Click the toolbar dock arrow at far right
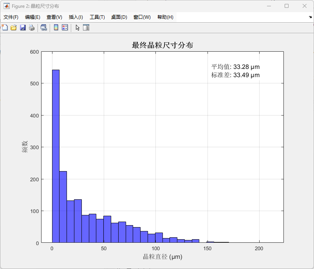Screen dimensions: 314x269 [x=310, y=17]
